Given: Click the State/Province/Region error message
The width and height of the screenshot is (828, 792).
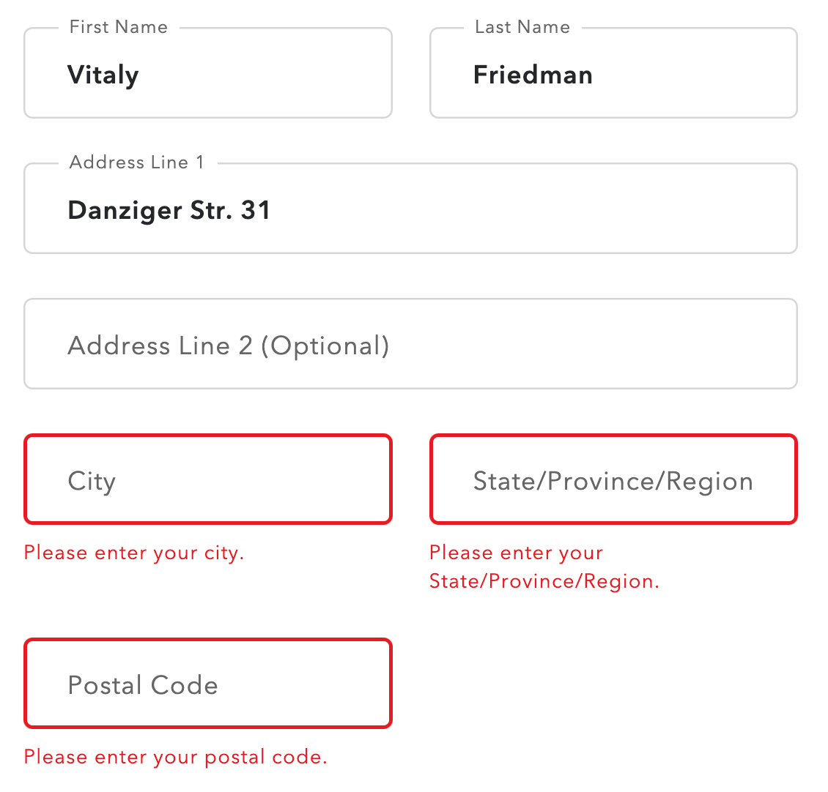Looking at the screenshot, I should (544, 567).
